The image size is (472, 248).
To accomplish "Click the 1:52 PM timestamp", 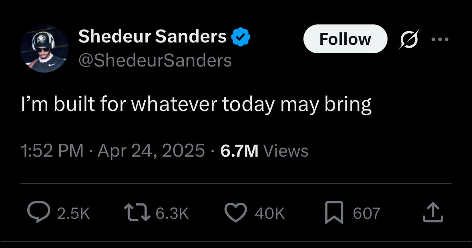I will tap(52, 151).
